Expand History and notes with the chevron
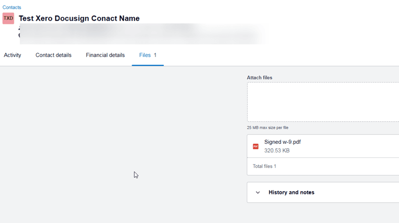Viewport: 399px width, 223px height. pyautogui.click(x=258, y=192)
